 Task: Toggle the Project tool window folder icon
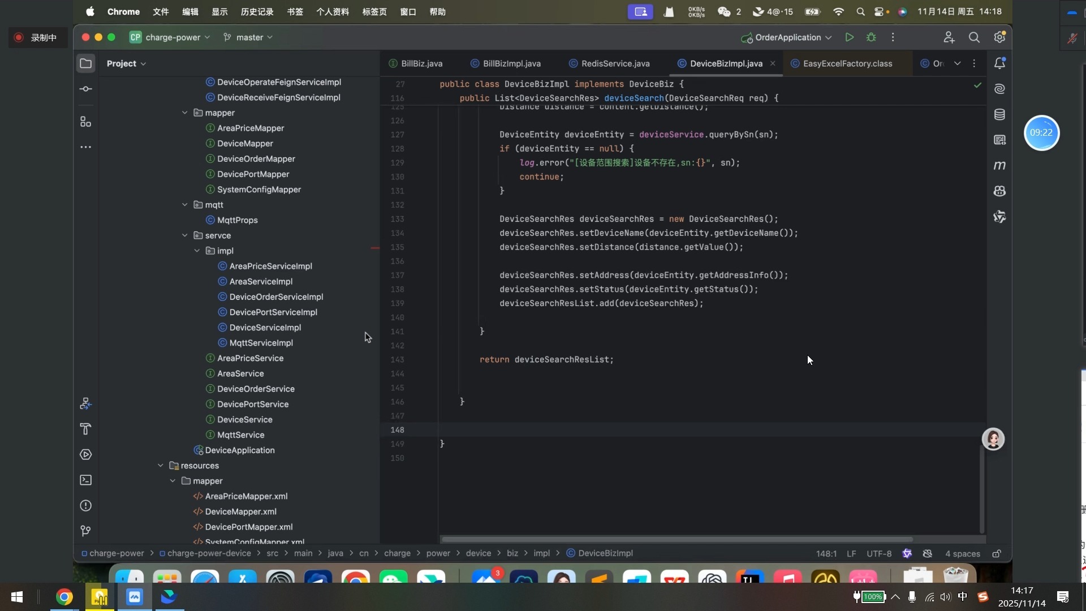85,63
